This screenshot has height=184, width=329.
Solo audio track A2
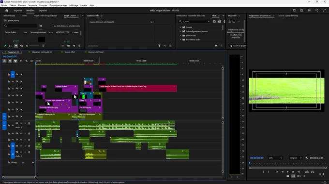[25, 133]
